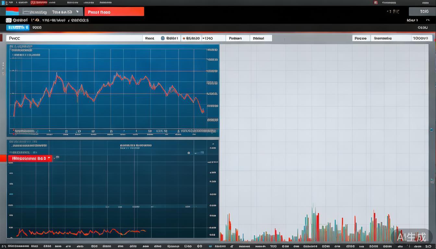Toggle the small circle marker in lower chart header
The image size is (436, 249).
coord(188,152)
